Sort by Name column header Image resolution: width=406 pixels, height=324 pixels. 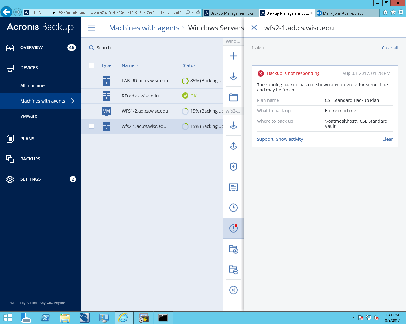(128, 65)
